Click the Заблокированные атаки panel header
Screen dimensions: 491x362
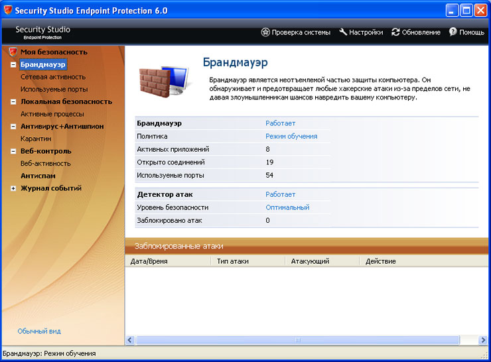tap(307, 246)
